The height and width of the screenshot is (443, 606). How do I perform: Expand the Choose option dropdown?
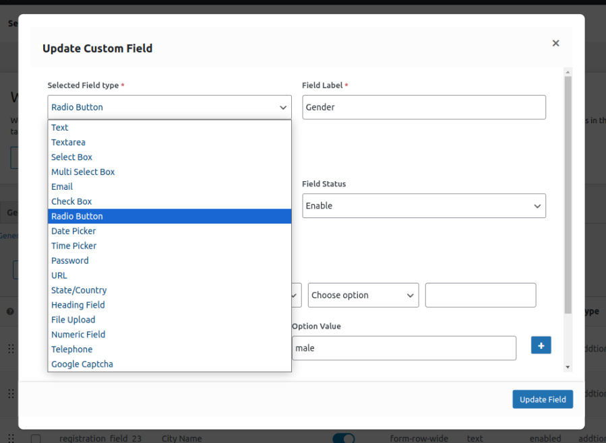pos(363,296)
